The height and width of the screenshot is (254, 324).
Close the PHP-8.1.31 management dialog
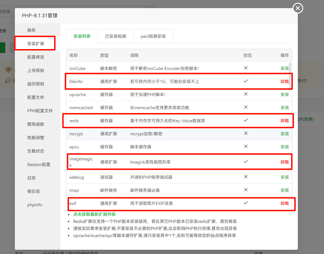click(x=298, y=8)
